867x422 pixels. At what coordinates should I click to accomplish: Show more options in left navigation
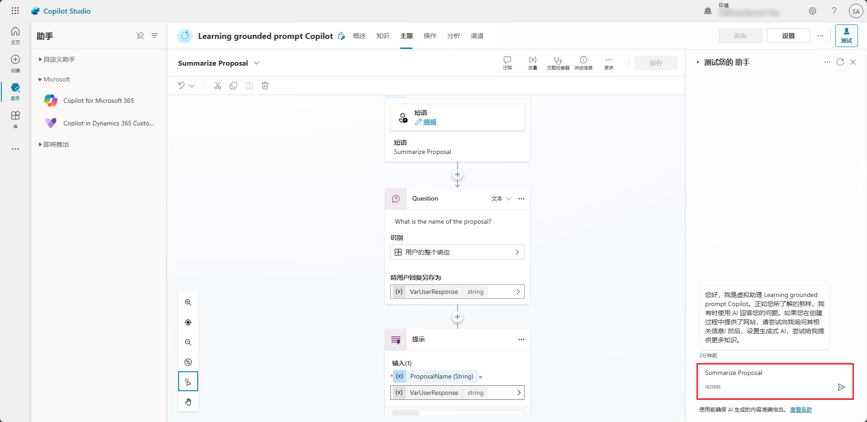tap(15, 149)
